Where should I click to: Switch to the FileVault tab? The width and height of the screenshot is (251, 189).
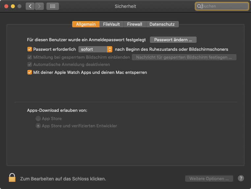point(112,24)
